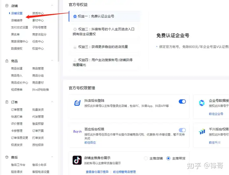Open 商品素材 menu item
Image resolution: width=229 pixels, height=175 pixels.
pos(38,82)
